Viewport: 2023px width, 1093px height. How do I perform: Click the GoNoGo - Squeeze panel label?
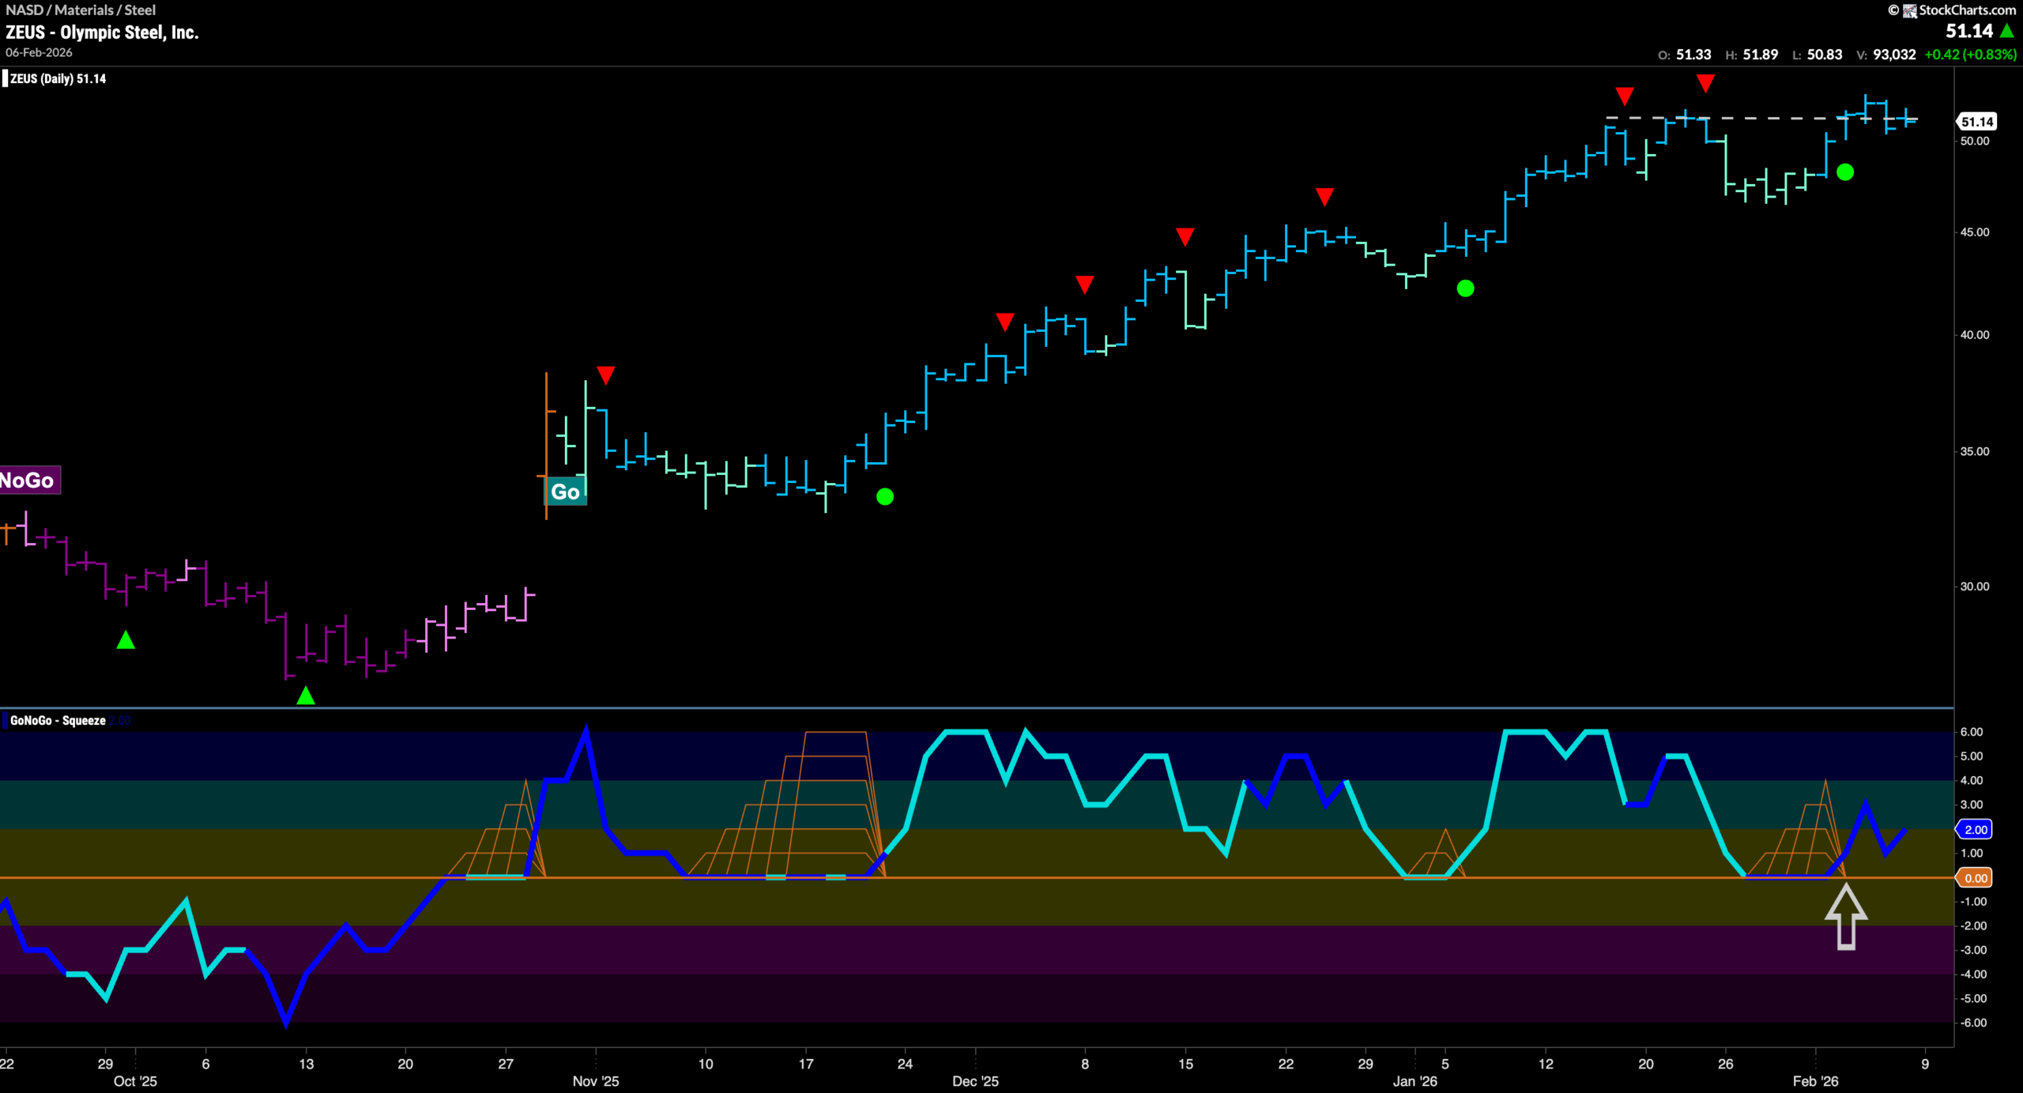point(58,720)
